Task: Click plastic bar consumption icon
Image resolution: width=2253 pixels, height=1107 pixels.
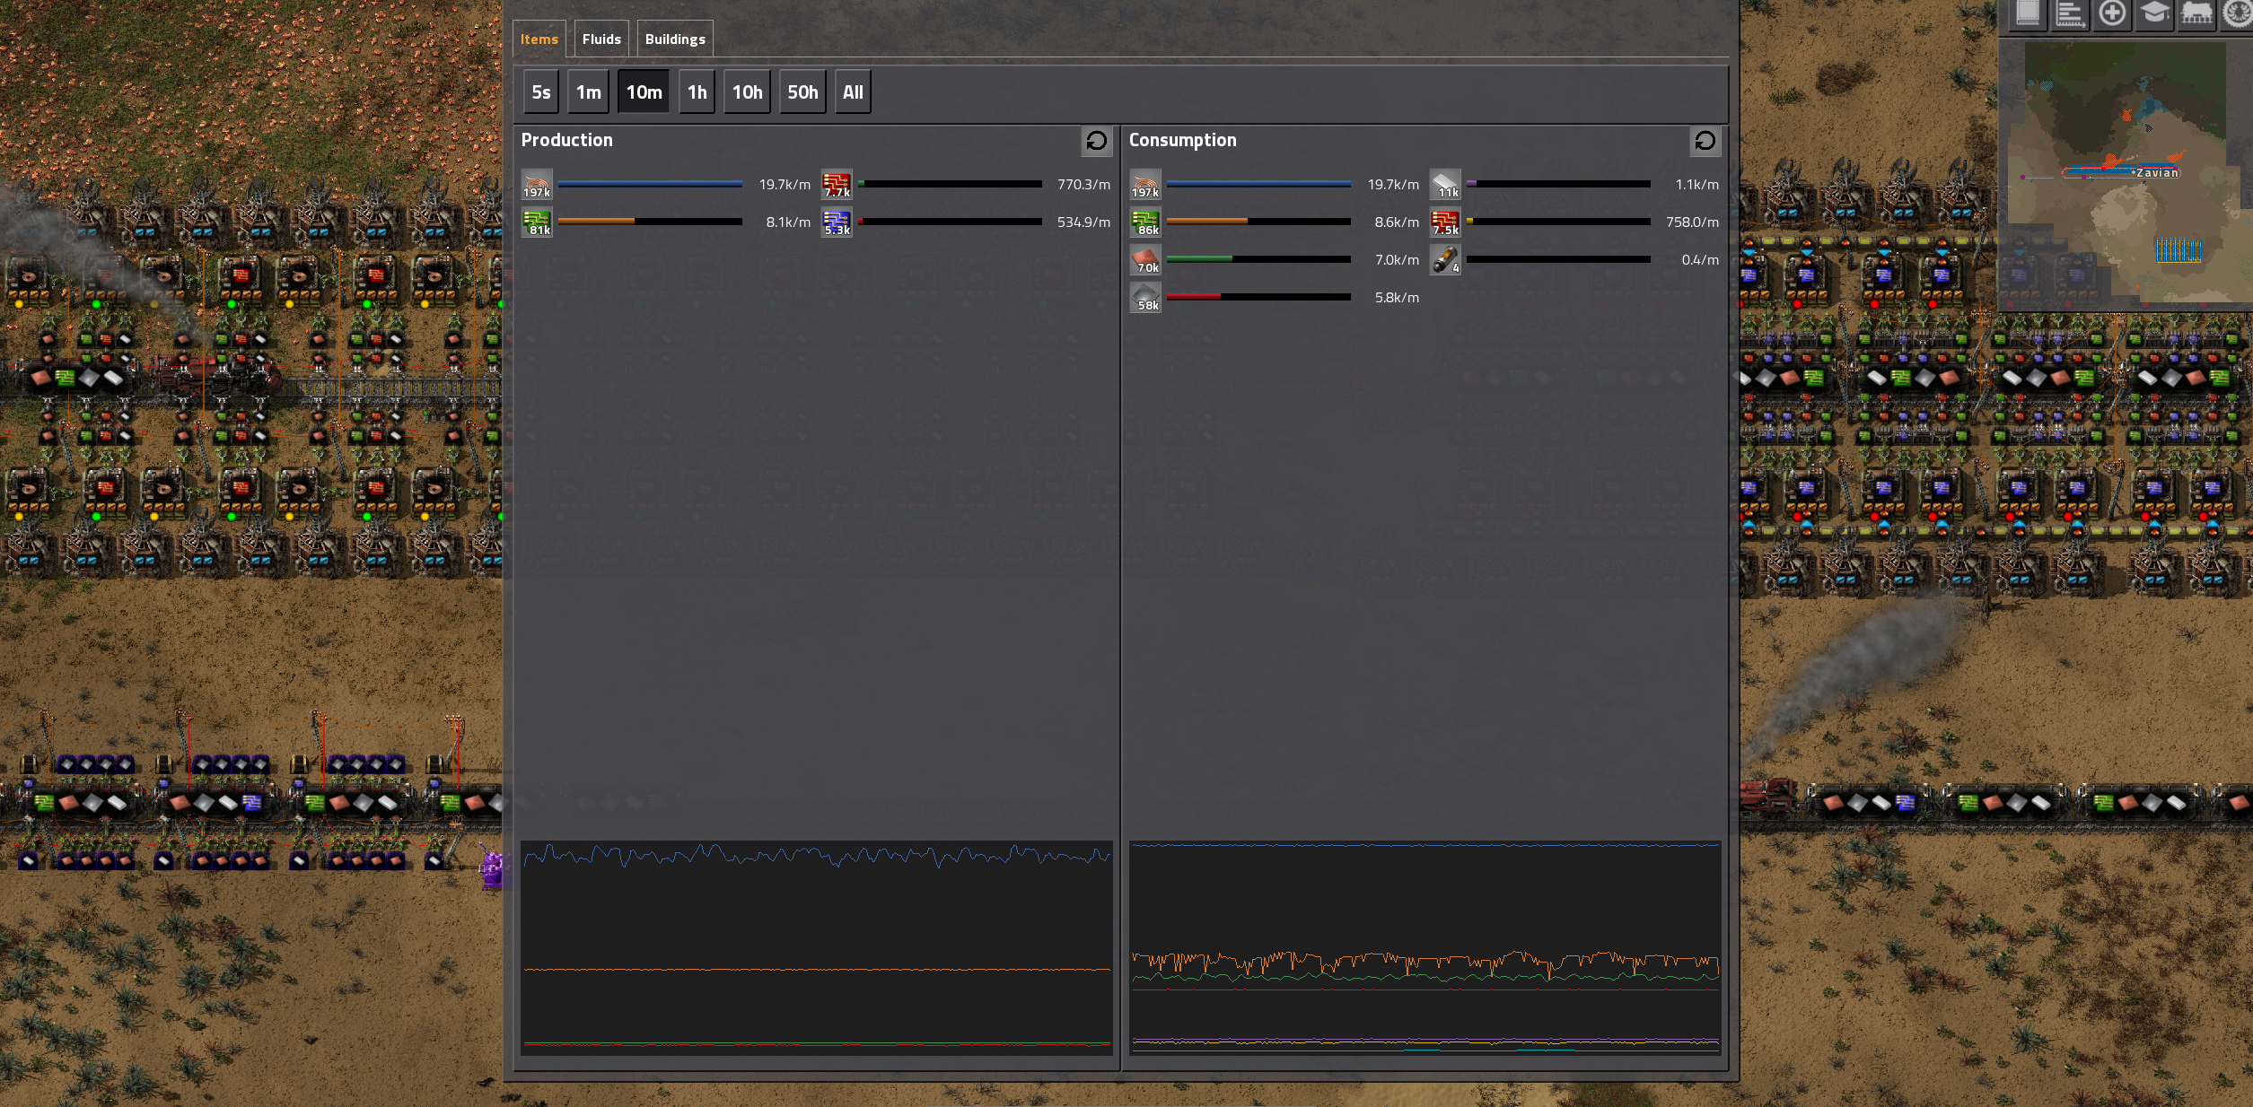Action: click(x=1445, y=184)
